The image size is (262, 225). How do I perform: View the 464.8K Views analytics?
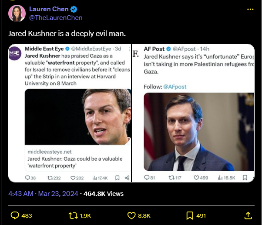click(x=104, y=194)
